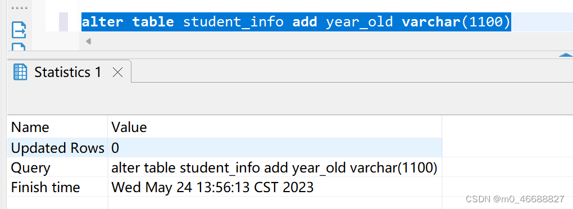
Task: Select the Finish time name cell
Action: tap(57, 187)
